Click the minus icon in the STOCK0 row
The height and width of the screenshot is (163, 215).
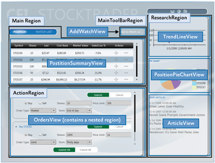126,53
